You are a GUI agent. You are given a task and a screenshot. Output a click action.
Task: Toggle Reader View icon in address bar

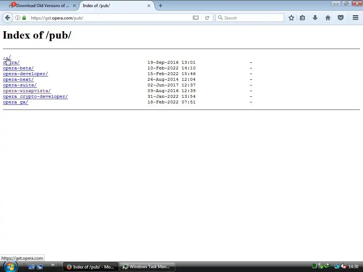[196, 18]
